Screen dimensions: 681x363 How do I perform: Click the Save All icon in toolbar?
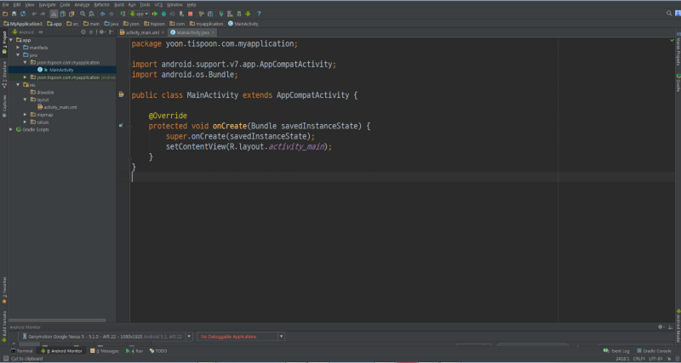(14, 14)
